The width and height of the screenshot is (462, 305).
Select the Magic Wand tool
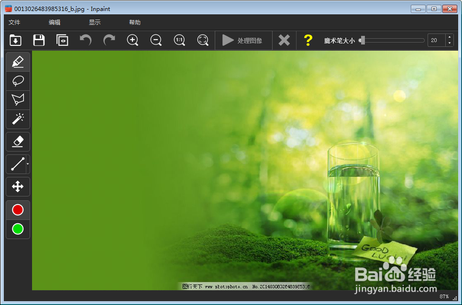point(18,119)
